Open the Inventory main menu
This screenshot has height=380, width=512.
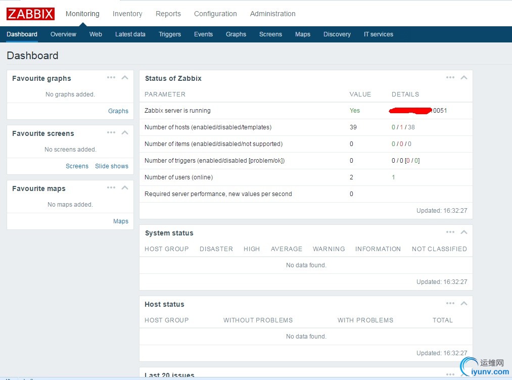point(127,14)
